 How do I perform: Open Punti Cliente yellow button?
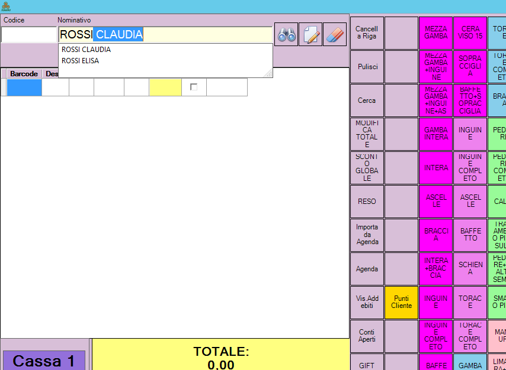click(x=401, y=302)
